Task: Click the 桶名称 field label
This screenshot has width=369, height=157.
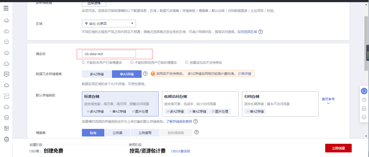Action: (x=41, y=54)
